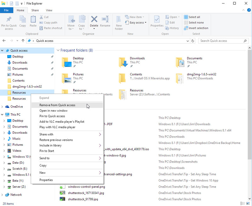This screenshot has height=206, width=252.
Task: Collapse the Quick access tree node
Action: (x=2, y=50)
